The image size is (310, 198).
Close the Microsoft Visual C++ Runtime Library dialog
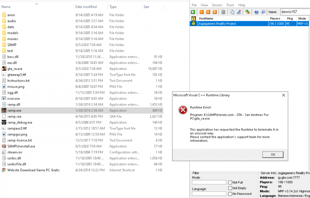(284, 95)
